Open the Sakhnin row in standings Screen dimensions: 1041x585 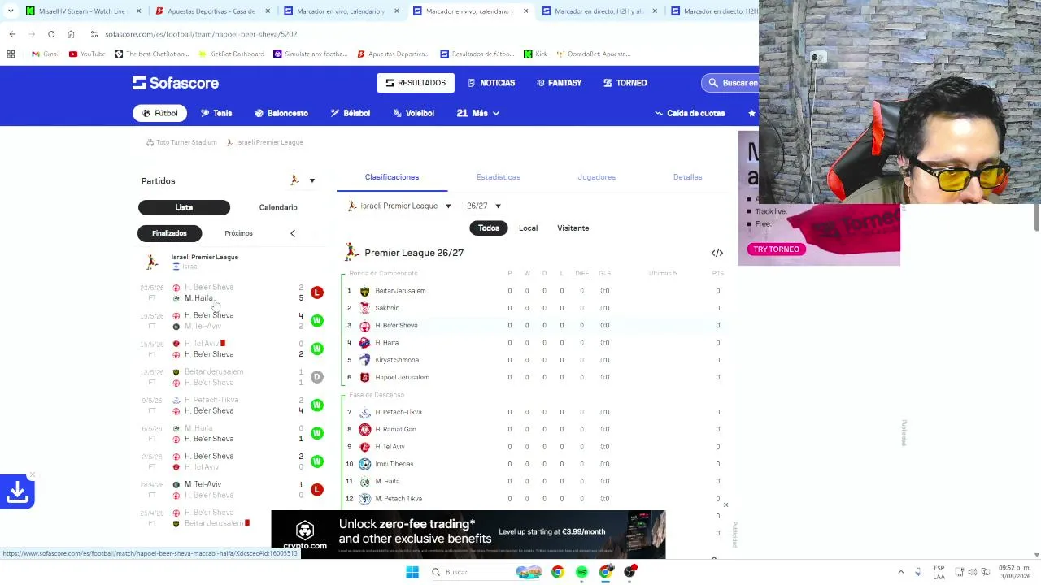(535, 308)
